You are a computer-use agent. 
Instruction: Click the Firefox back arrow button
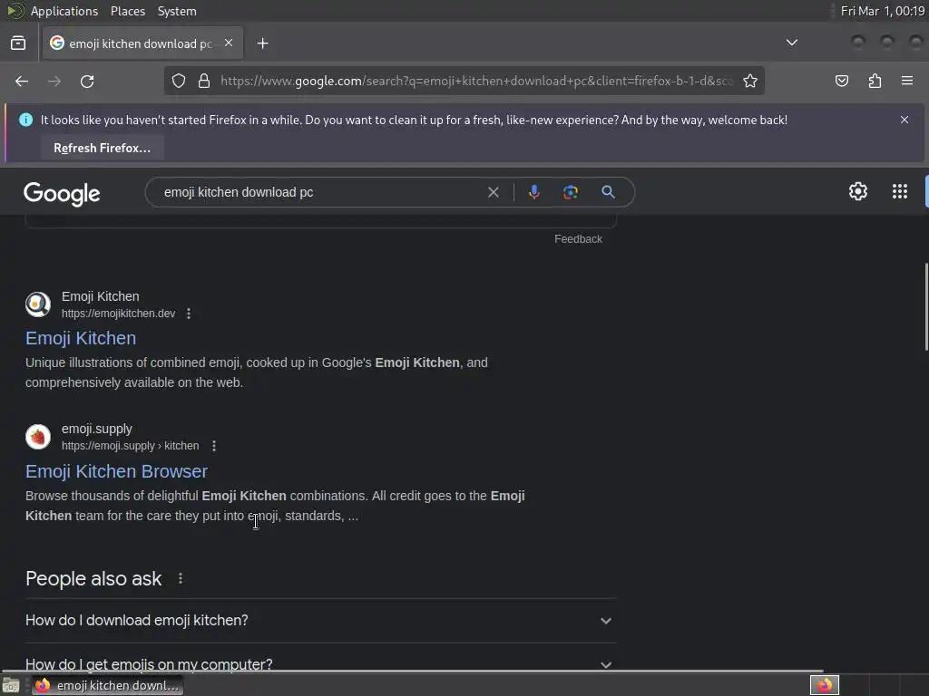point(22,81)
